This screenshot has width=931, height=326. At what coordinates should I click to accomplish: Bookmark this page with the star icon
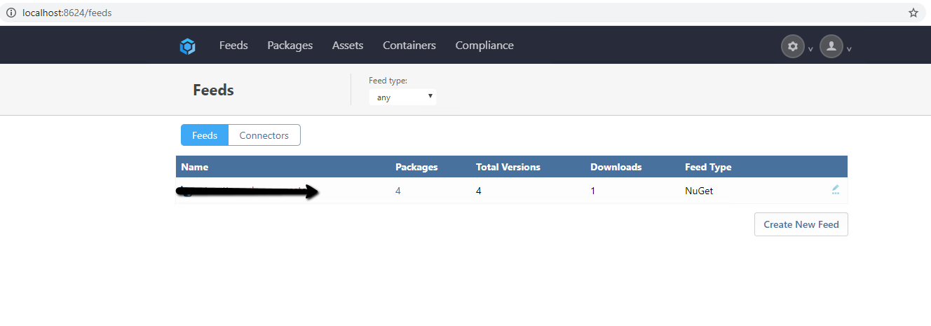913,13
